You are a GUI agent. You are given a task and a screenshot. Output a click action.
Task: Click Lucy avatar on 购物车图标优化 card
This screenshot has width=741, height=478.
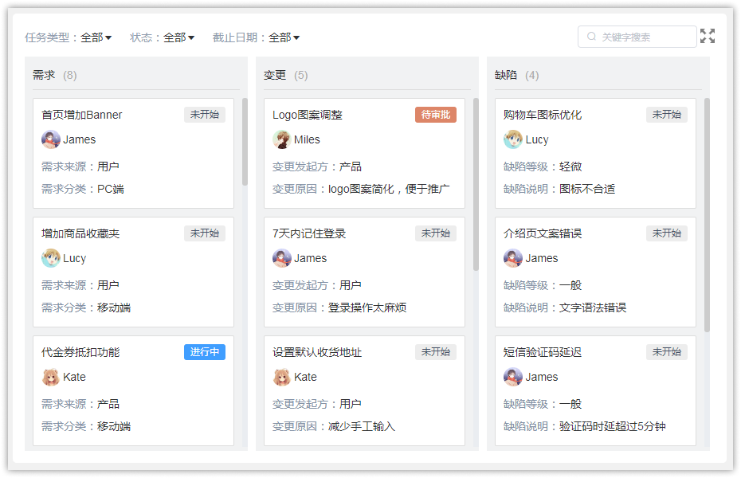click(x=513, y=139)
